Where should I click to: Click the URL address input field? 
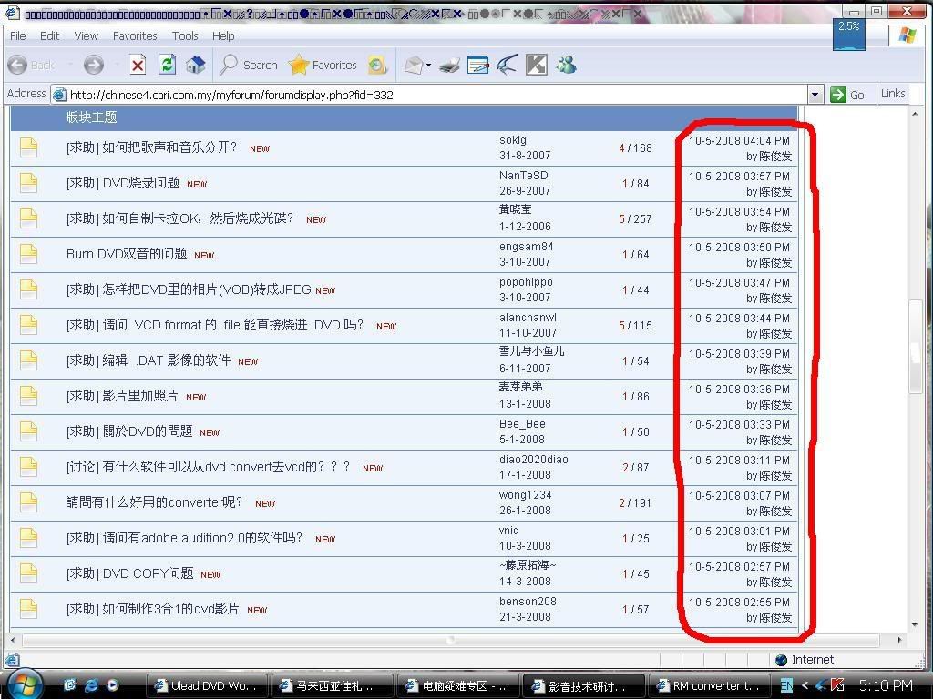[x=428, y=95]
